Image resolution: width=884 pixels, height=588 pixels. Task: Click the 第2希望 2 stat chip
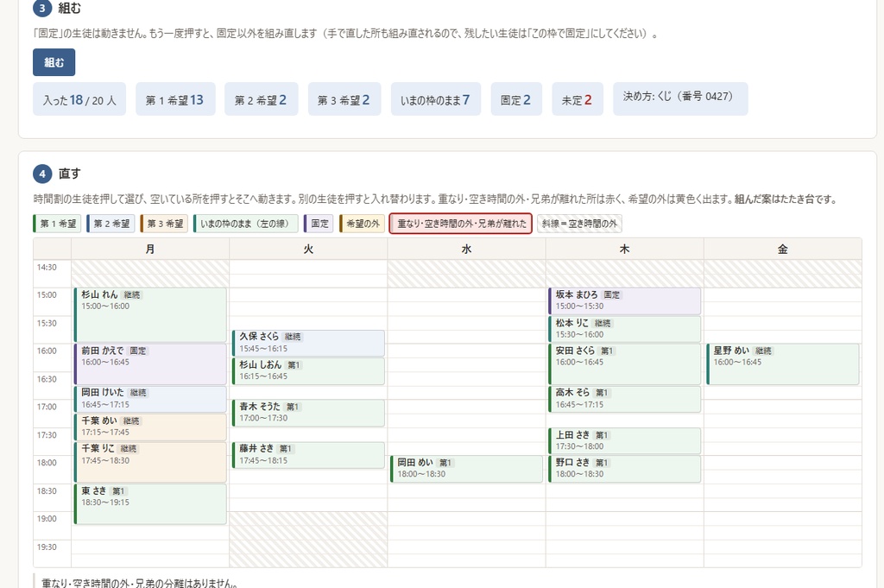(x=261, y=99)
